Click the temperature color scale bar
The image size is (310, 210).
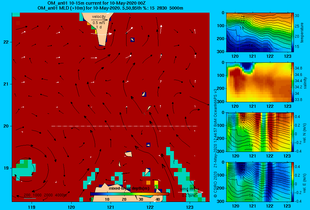[x=293, y=32]
